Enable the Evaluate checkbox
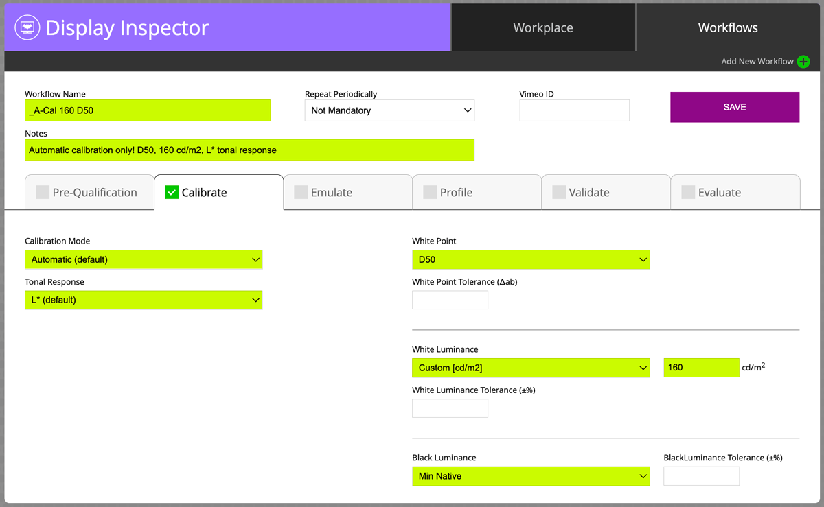Viewport: 824px width, 507px height. pyautogui.click(x=688, y=193)
